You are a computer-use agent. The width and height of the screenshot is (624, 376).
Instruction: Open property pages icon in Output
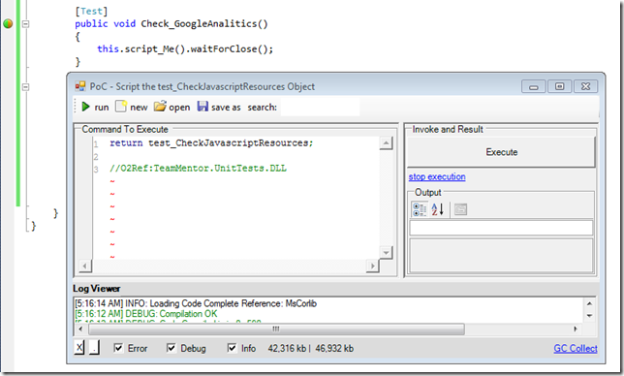coord(460,209)
